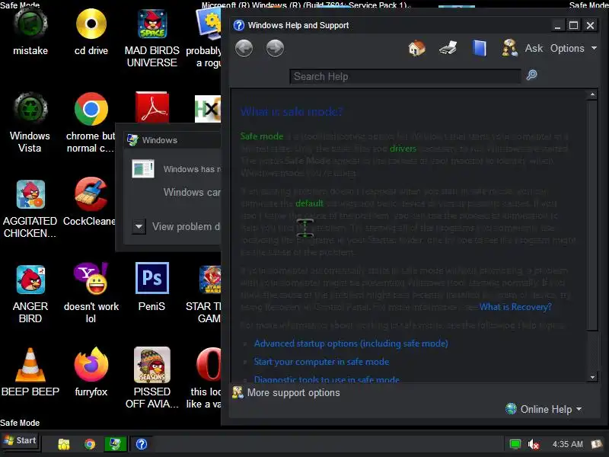Open CockCleaner desktop shortcut
This screenshot has height=457, width=609.
coord(91,202)
